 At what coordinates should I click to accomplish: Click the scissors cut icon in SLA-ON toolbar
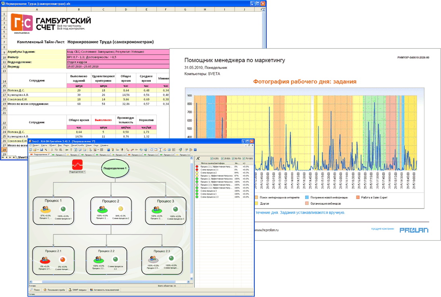[52, 150]
